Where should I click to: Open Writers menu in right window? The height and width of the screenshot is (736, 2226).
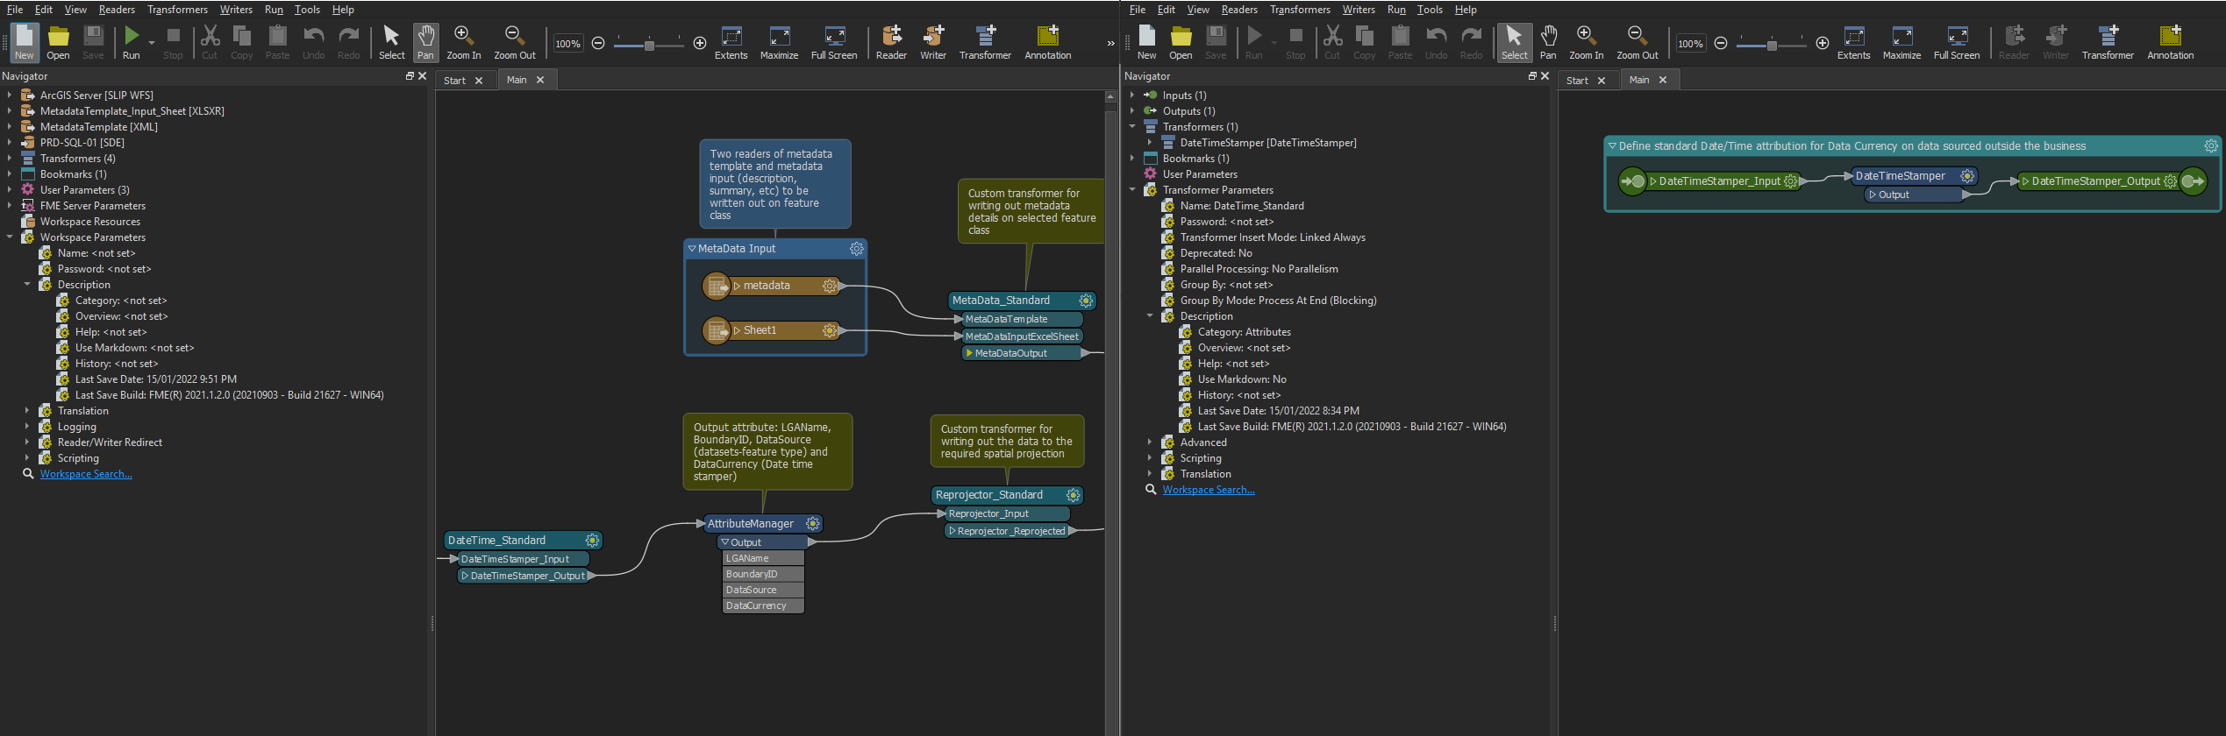pos(1359,10)
